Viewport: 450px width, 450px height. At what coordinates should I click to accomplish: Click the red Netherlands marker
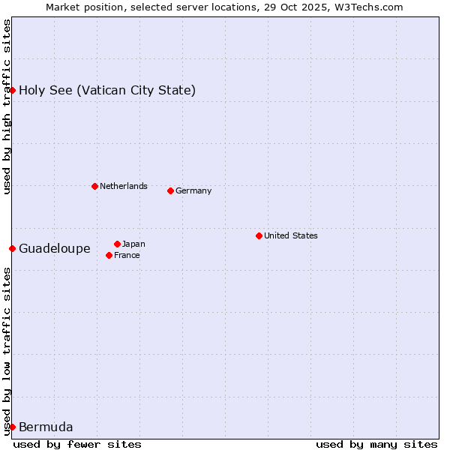94,186
